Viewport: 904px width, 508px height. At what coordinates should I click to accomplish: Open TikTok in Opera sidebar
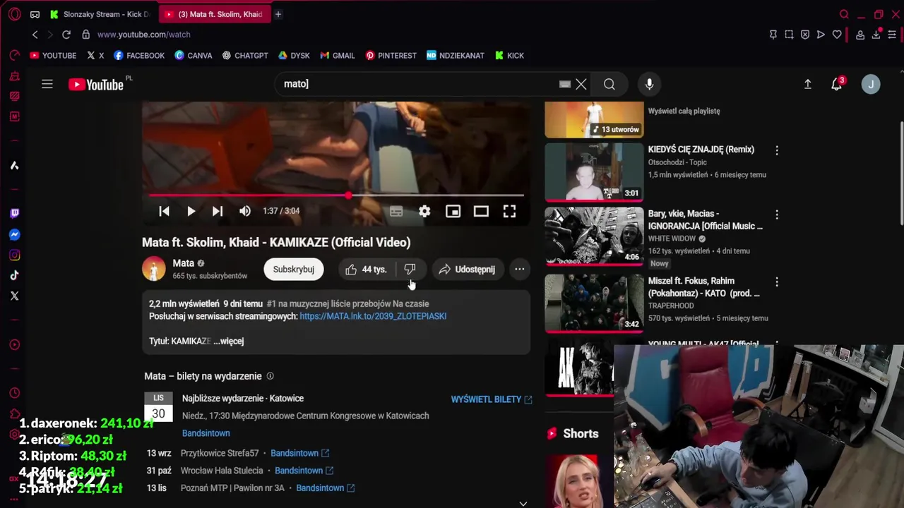[14, 275]
